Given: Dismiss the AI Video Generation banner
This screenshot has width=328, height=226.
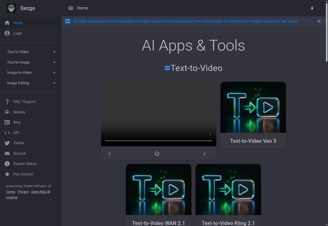Looking at the screenshot, I should (x=319, y=21).
